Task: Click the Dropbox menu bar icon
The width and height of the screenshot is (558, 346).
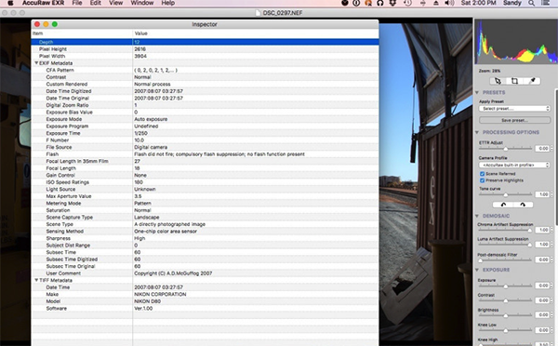Action: tap(392, 3)
